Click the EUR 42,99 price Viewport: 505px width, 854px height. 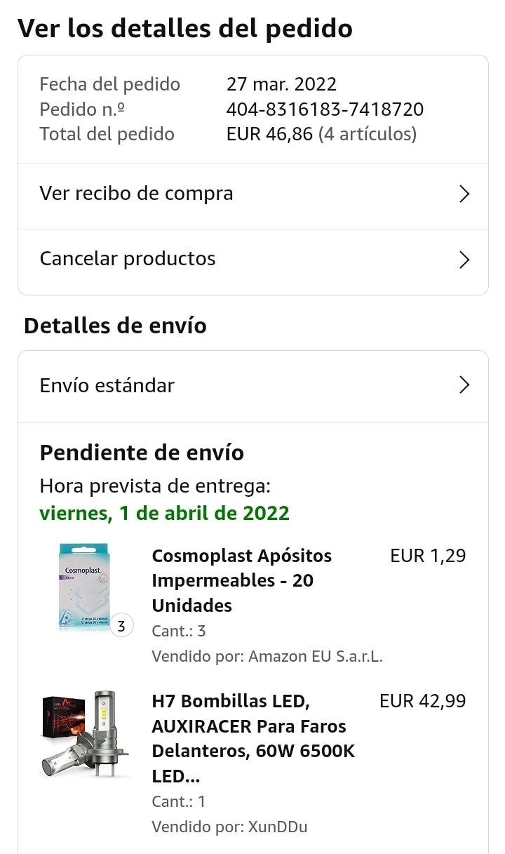422,701
